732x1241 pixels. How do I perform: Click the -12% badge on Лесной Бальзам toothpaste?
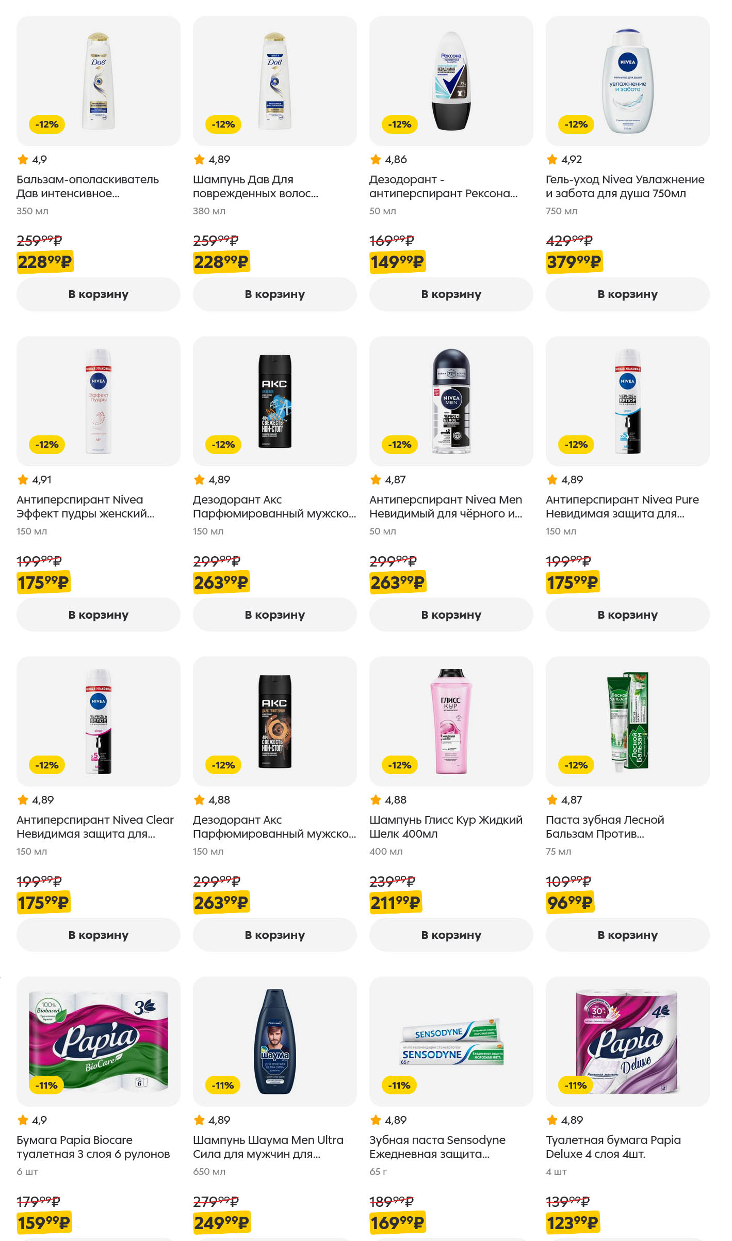(576, 765)
